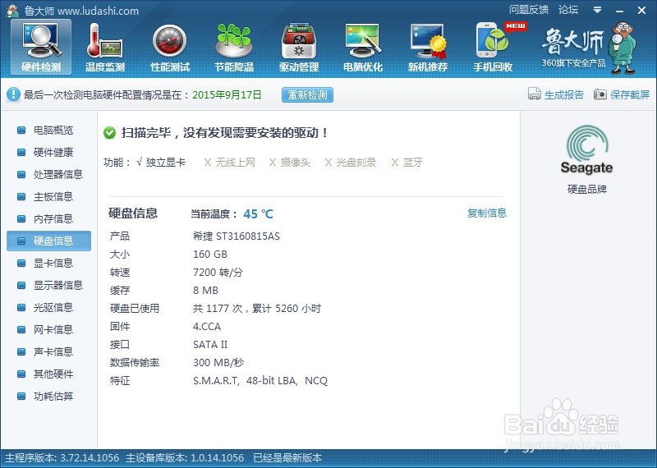Click the S.M.A.R.T, 48-bit LBA features value
657x468 pixels.
(x=260, y=380)
